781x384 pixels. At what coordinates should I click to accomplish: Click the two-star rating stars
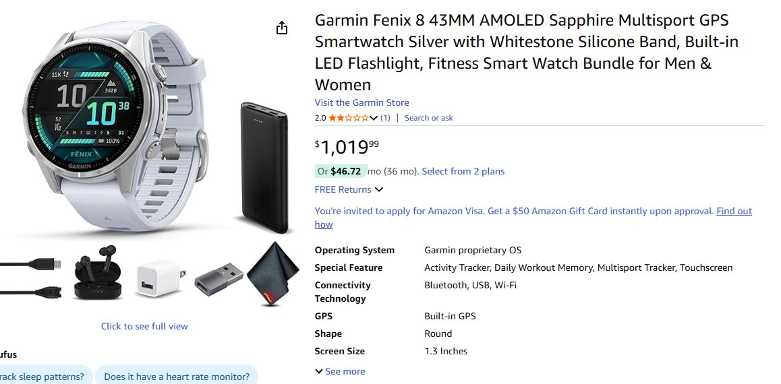click(x=348, y=118)
